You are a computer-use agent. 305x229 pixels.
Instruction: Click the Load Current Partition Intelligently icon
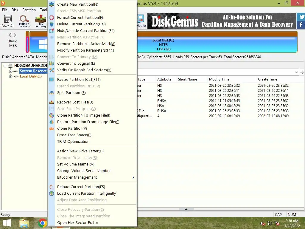(x=52, y=193)
